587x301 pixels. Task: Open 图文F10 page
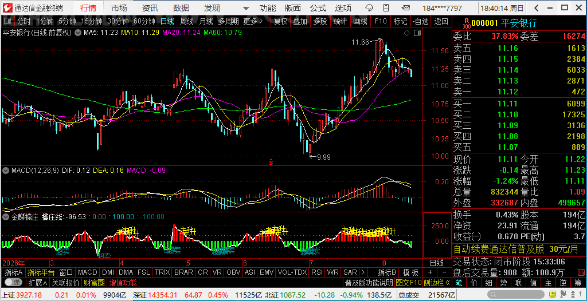coord(408,282)
